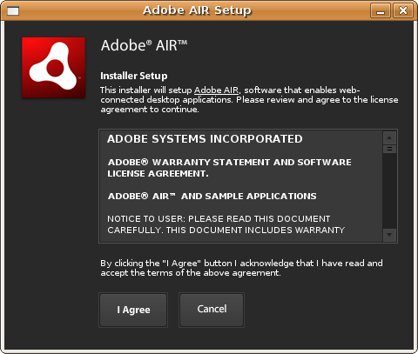The image size is (418, 354).
Task: Click the installer description paragraph
Action: coord(249,100)
